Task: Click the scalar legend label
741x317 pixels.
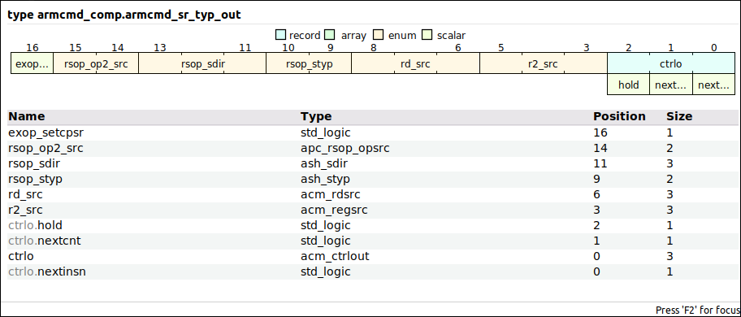Action: coord(451,36)
